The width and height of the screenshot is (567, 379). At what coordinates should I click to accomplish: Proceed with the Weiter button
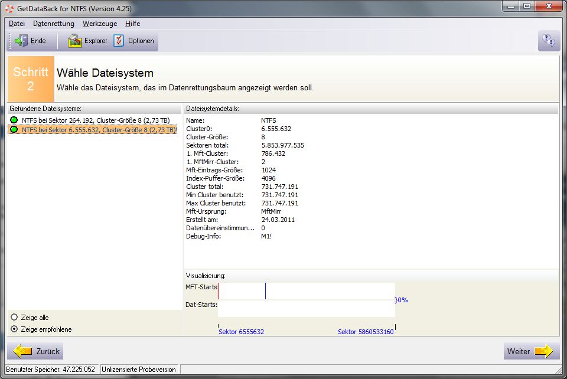pyautogui.click(x=532, y=351)
